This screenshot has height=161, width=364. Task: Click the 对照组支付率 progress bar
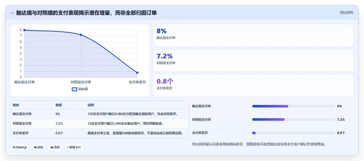(293, 119)
